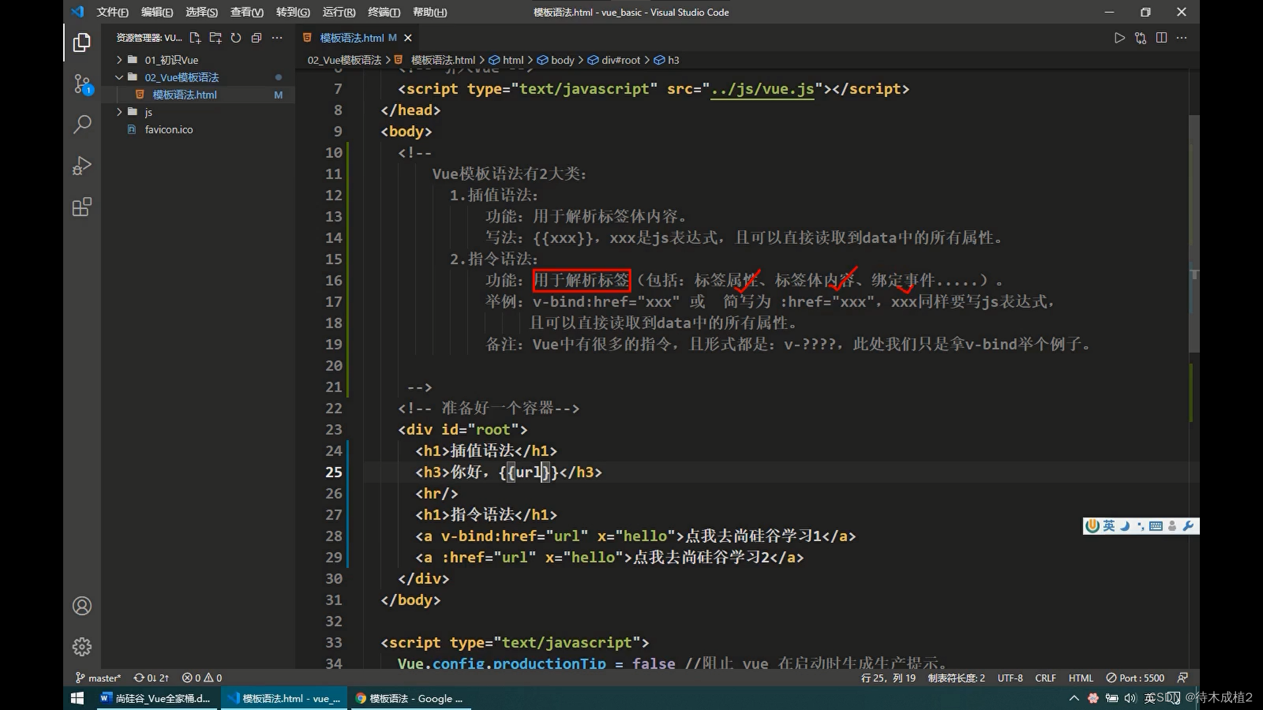Image resolution: width=1263 pixels, height=710 pixels.
Task: Open the 帮助(H) menu
Action: (430, 12)
